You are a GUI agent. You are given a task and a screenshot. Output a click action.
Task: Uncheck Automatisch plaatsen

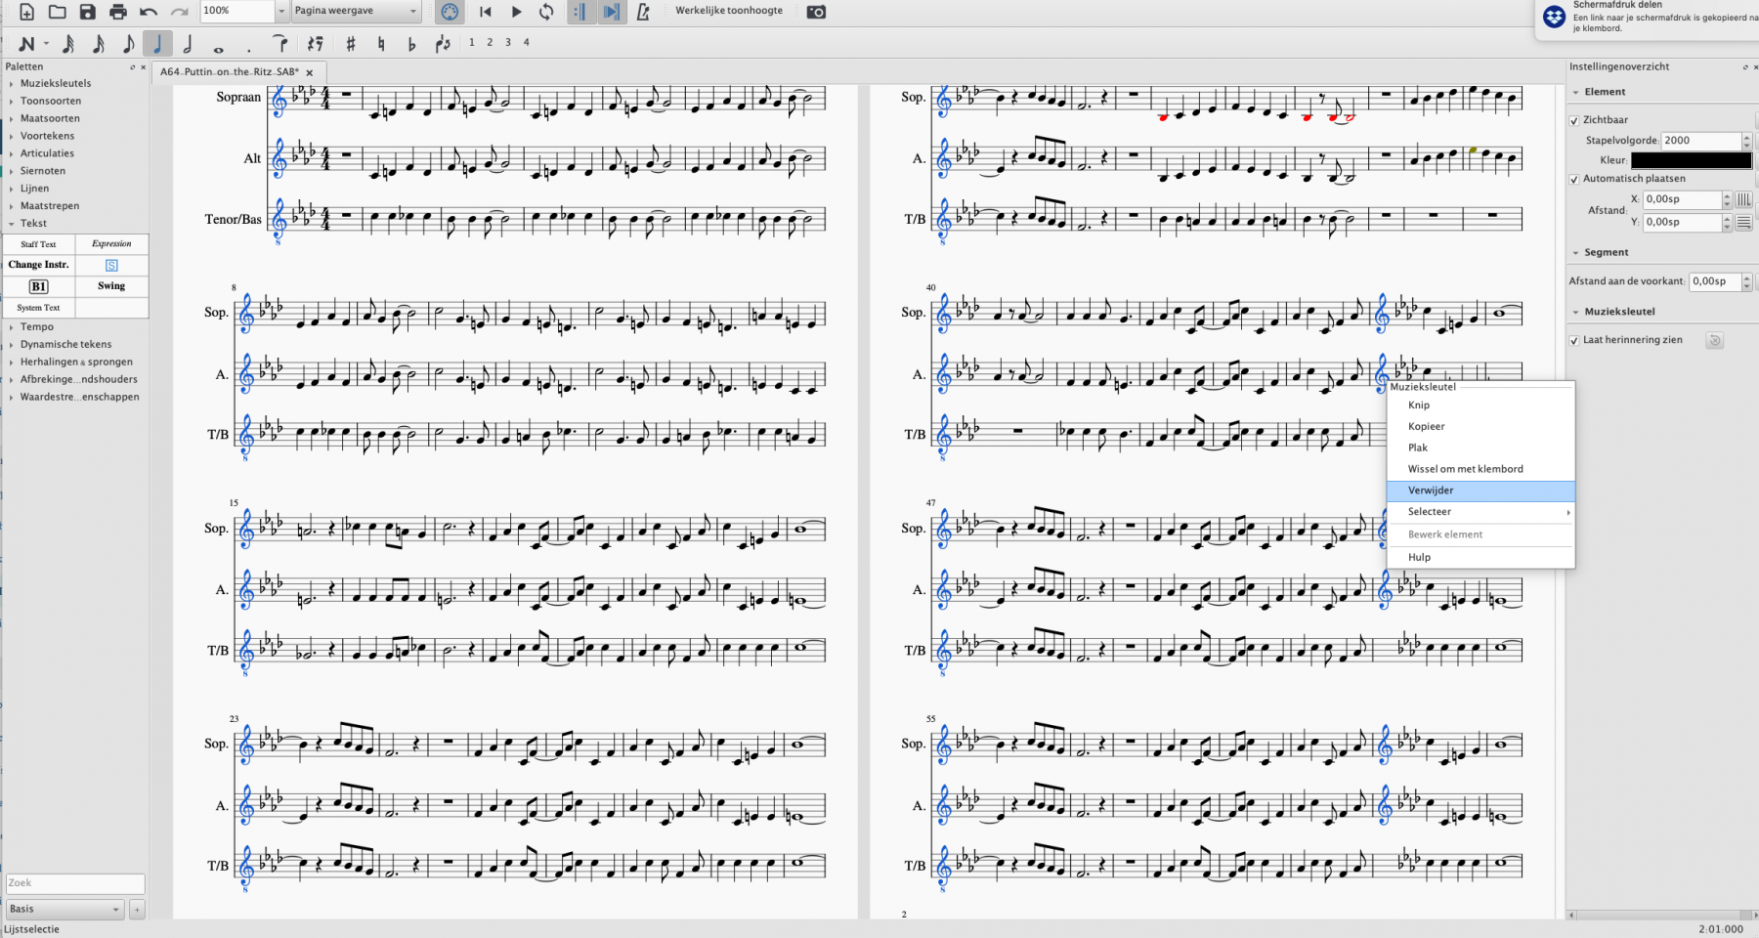[1574, 179]
